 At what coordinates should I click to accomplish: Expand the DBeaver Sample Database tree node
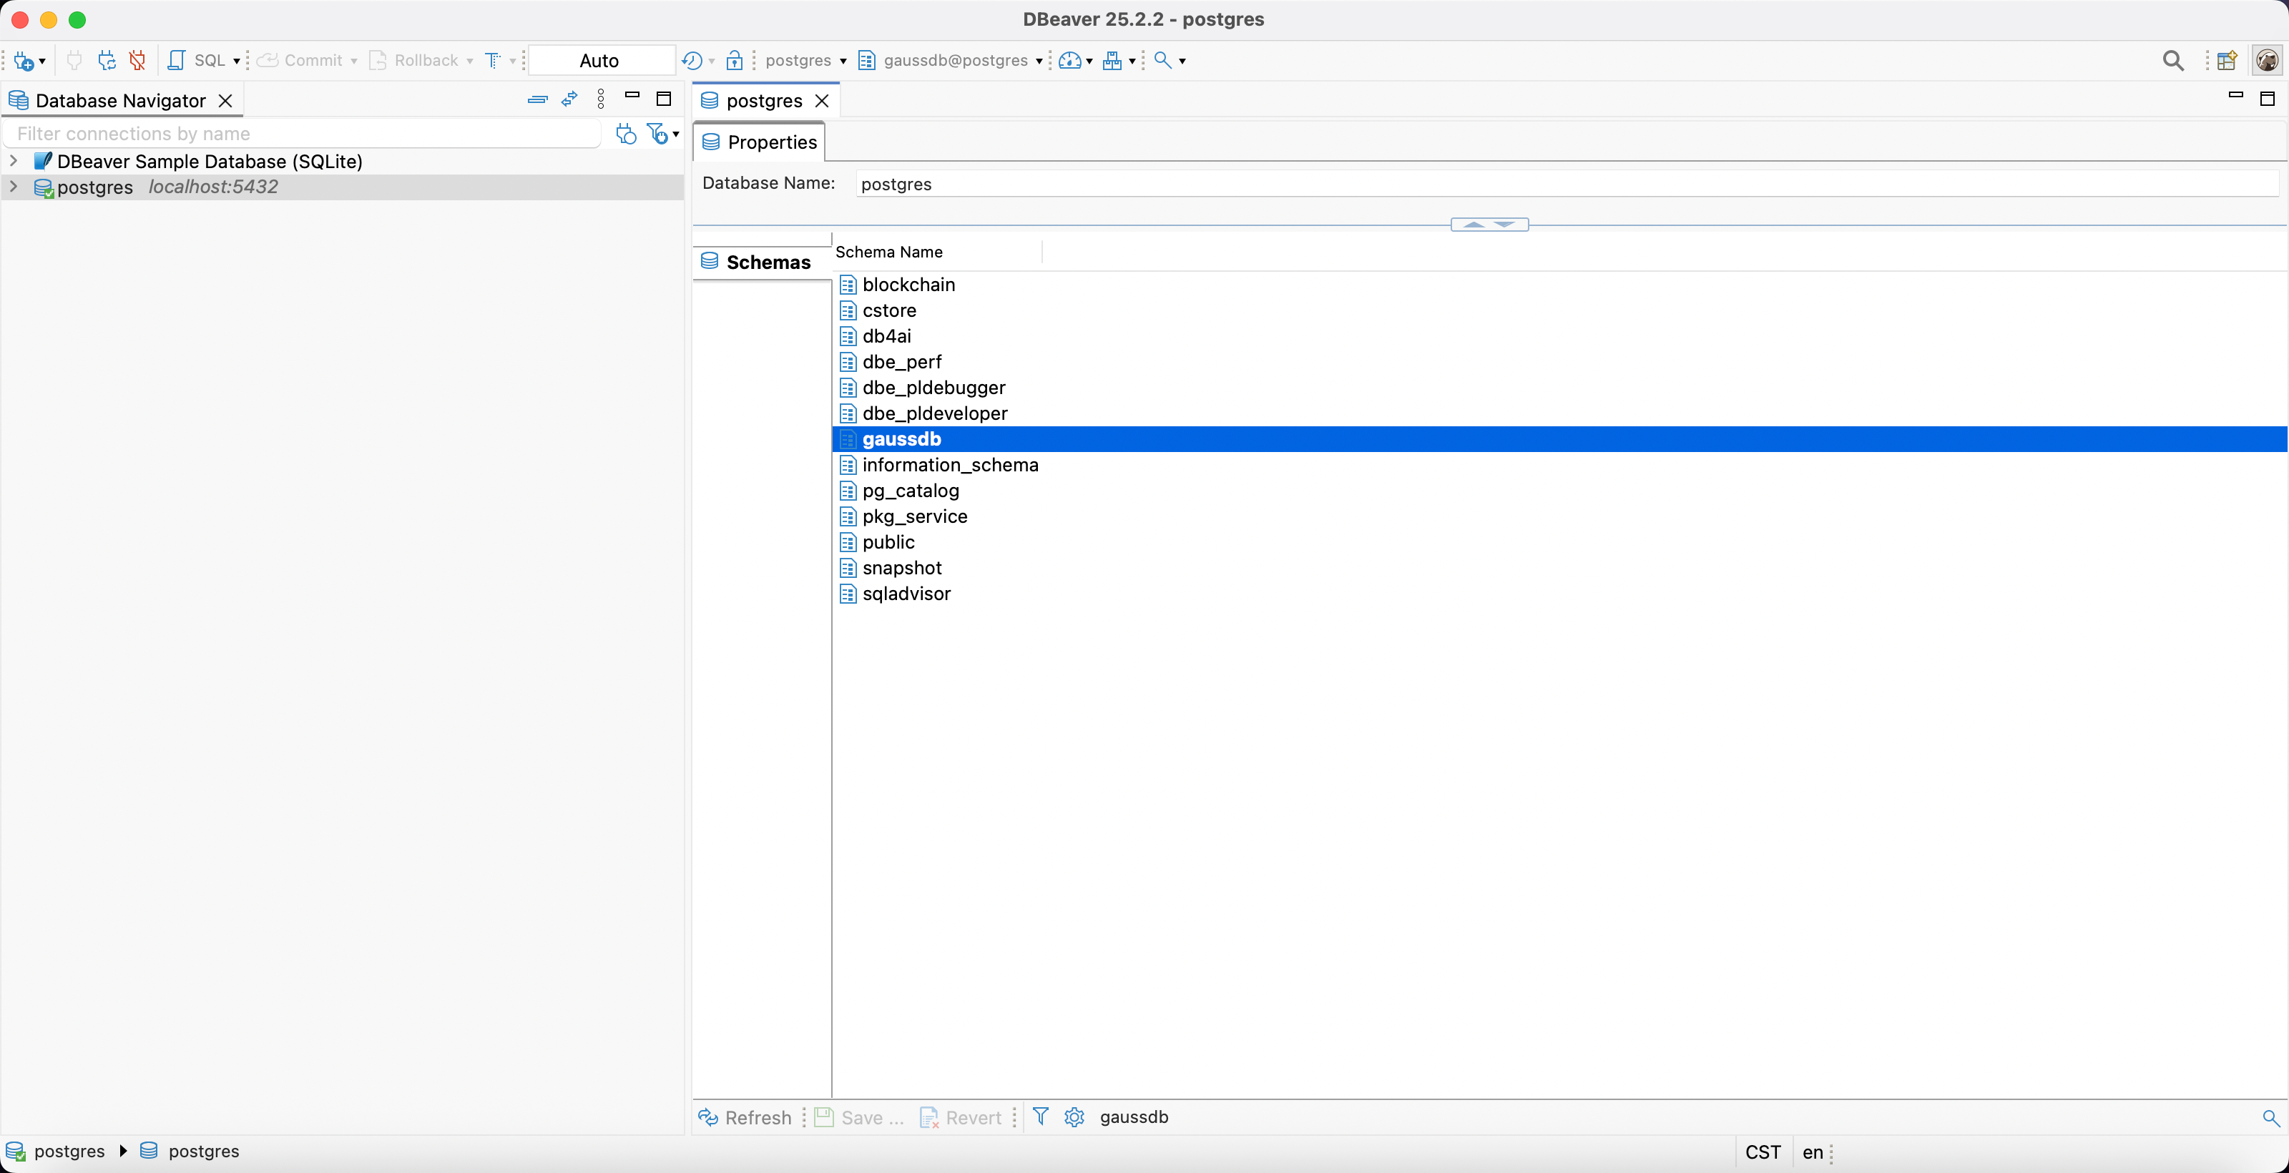(14, 161)
